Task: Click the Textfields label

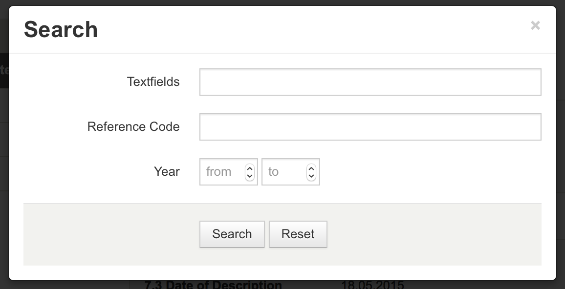Action: [153, 82]
